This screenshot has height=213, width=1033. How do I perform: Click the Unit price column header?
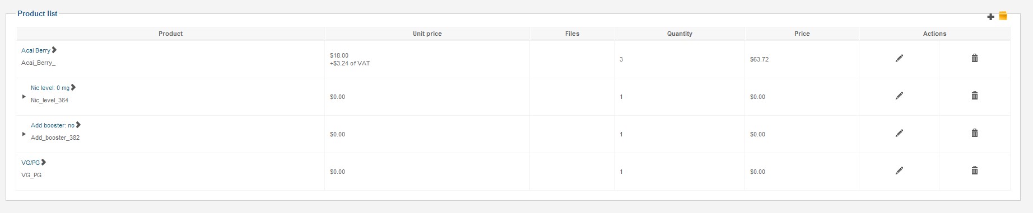pos(427,34)
